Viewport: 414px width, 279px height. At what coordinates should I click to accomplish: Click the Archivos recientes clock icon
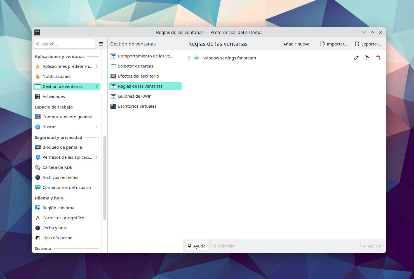[x=38, y=177]
